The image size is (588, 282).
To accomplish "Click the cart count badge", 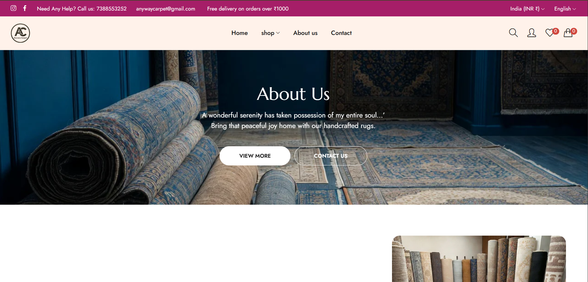I will pos(574,31).
